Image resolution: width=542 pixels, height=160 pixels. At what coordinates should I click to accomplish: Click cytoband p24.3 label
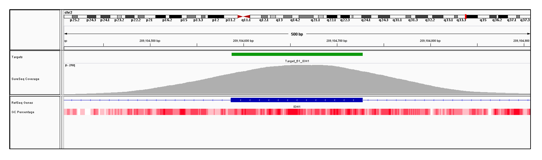point(91,20)
